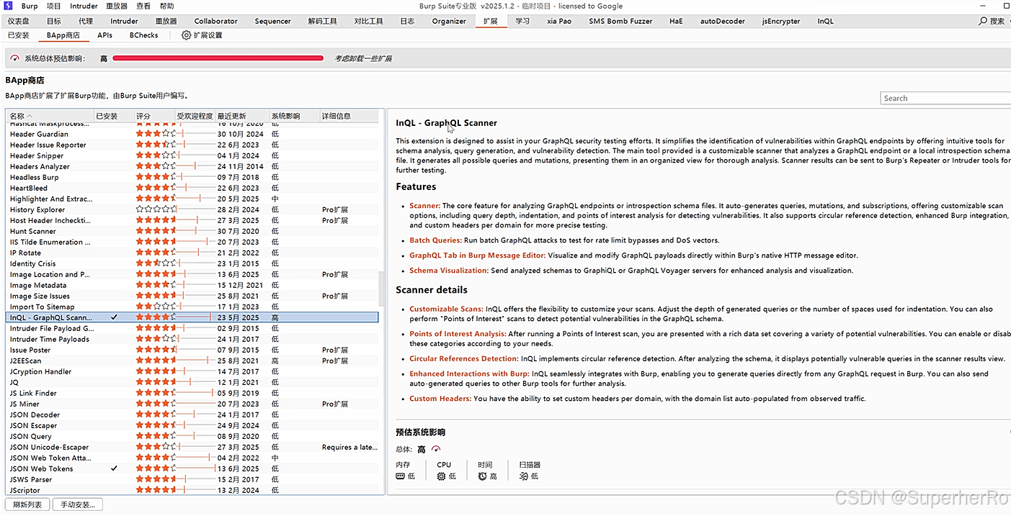Click the scanner impact icon
Screen dimensions: 1011x516
[524, 476]
